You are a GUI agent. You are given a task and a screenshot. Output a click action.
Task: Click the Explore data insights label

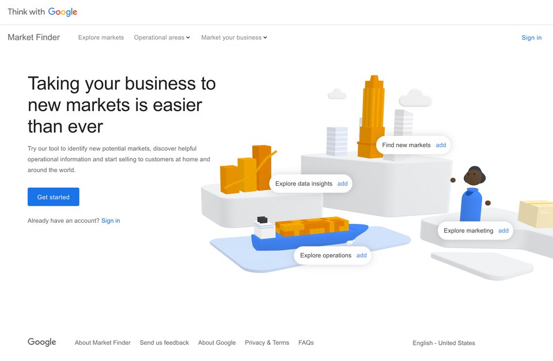(x=304, y=184)
